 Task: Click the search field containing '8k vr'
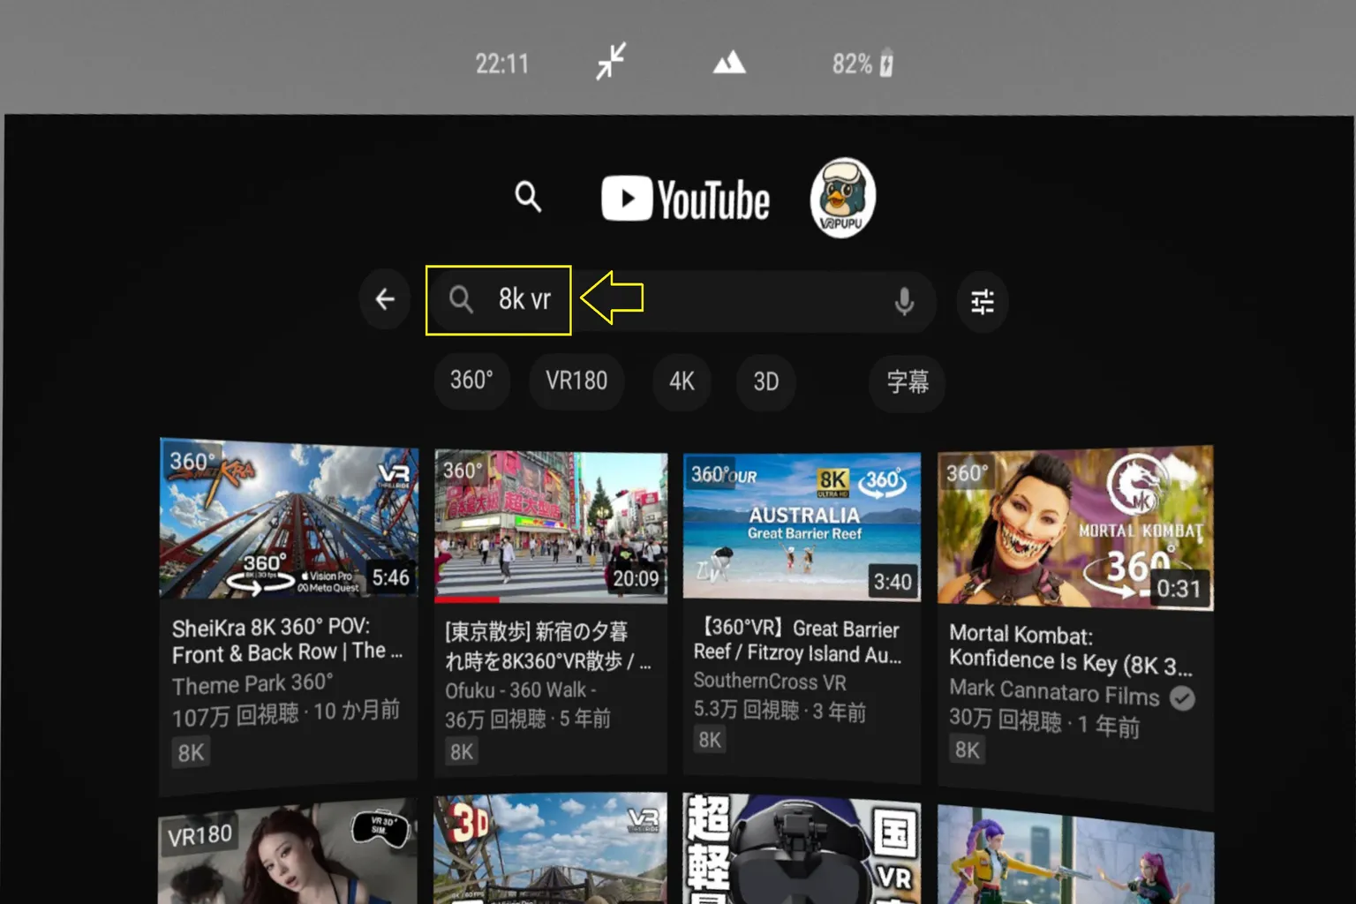click(682, 300)
